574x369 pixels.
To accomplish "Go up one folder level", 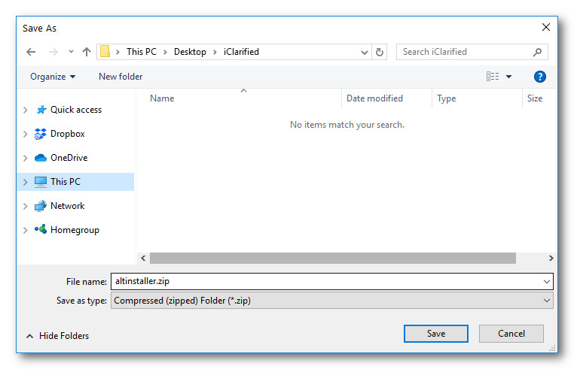I will click(87, 52).
